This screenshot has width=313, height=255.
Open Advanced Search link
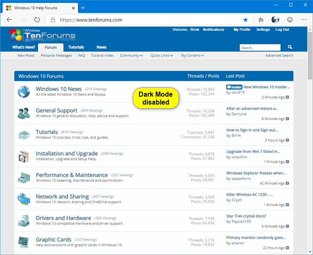tap(279, 55)
